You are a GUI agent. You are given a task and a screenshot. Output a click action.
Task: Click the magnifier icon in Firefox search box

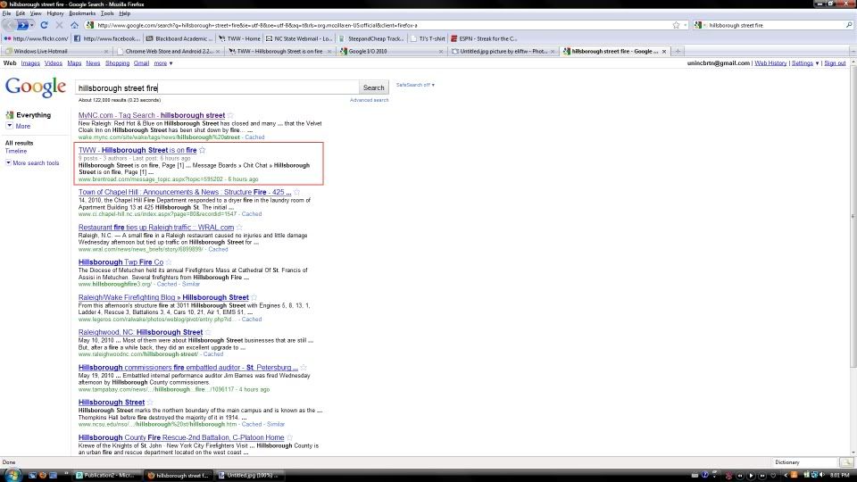coord(849,25)
